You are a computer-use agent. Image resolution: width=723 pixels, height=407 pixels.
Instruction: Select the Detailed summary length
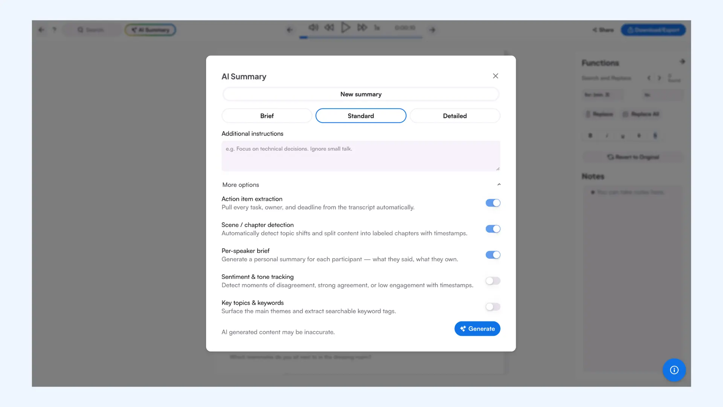455,116
